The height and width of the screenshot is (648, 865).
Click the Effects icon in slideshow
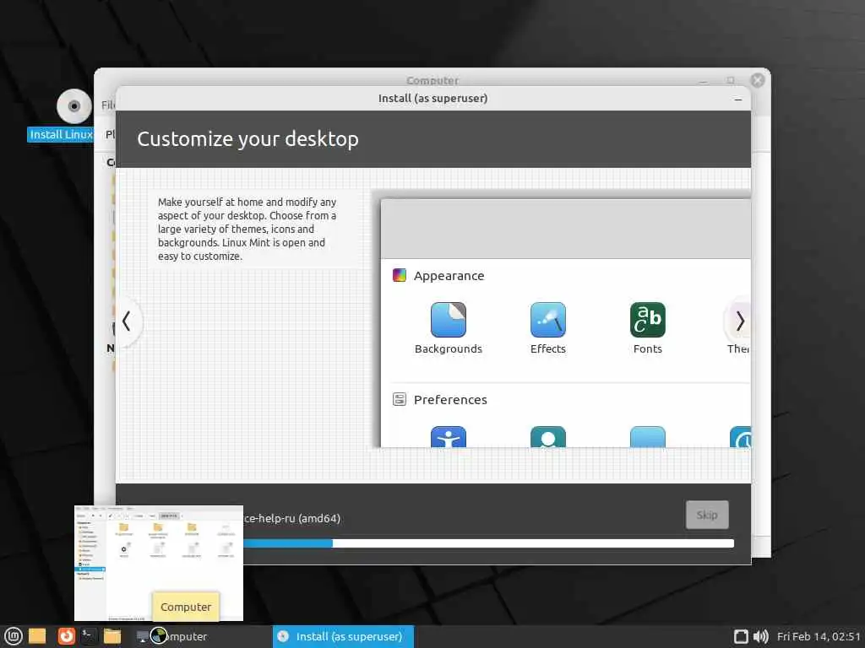547,320
